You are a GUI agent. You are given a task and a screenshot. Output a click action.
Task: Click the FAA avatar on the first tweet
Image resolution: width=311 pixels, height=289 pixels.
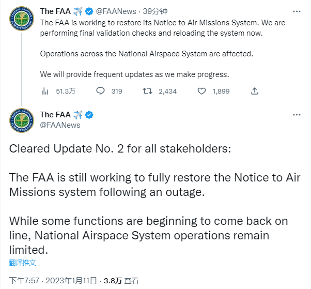[x=22, y=20]
